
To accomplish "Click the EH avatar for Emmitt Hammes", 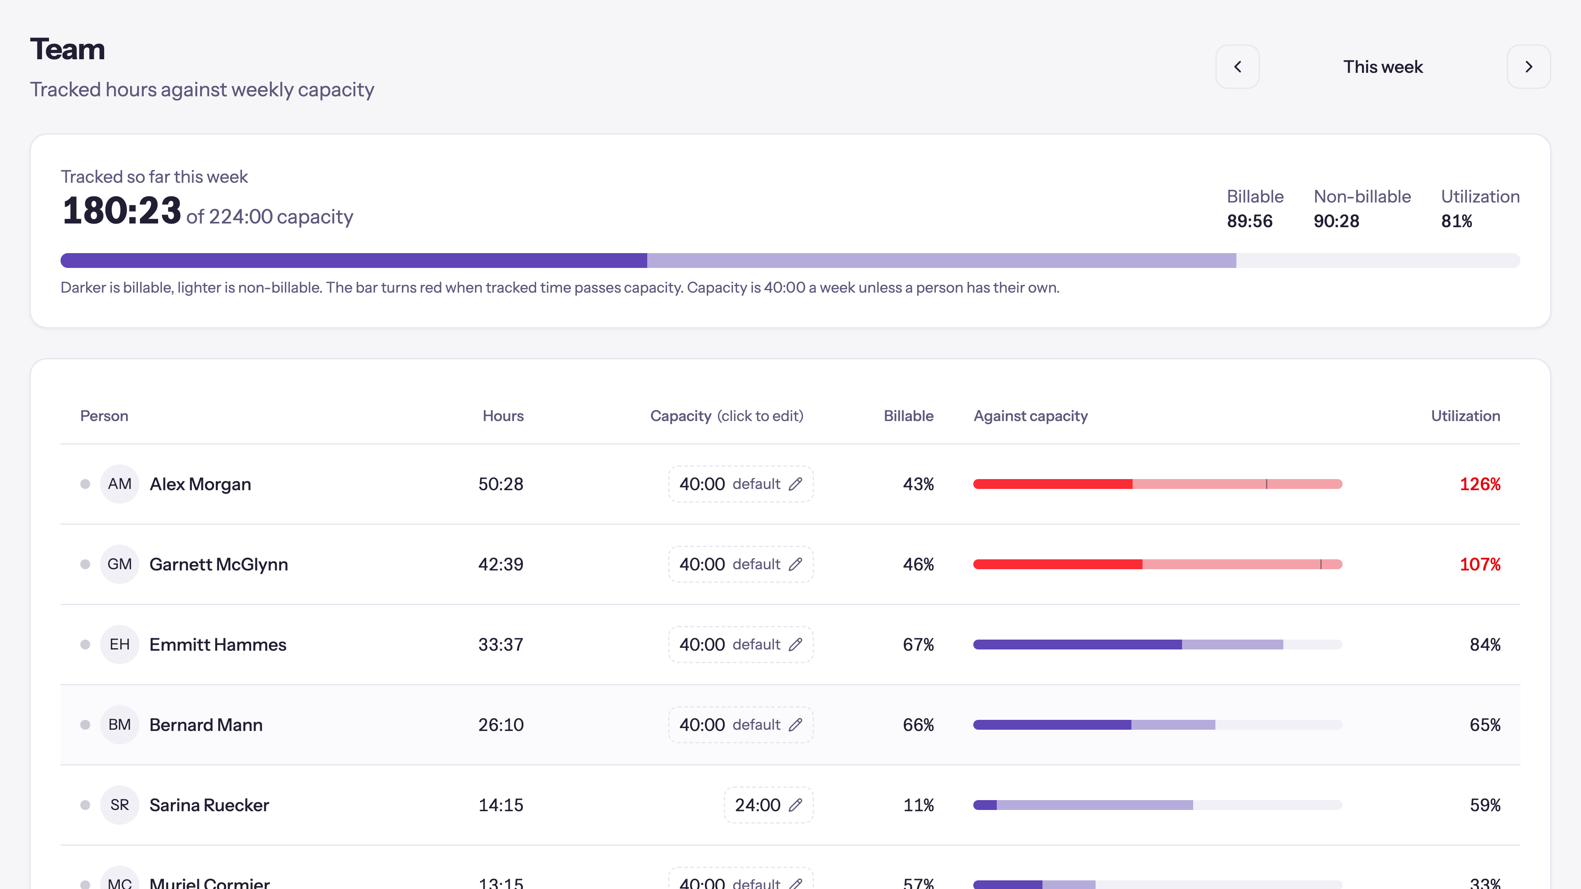I will [x=120, y=645].
